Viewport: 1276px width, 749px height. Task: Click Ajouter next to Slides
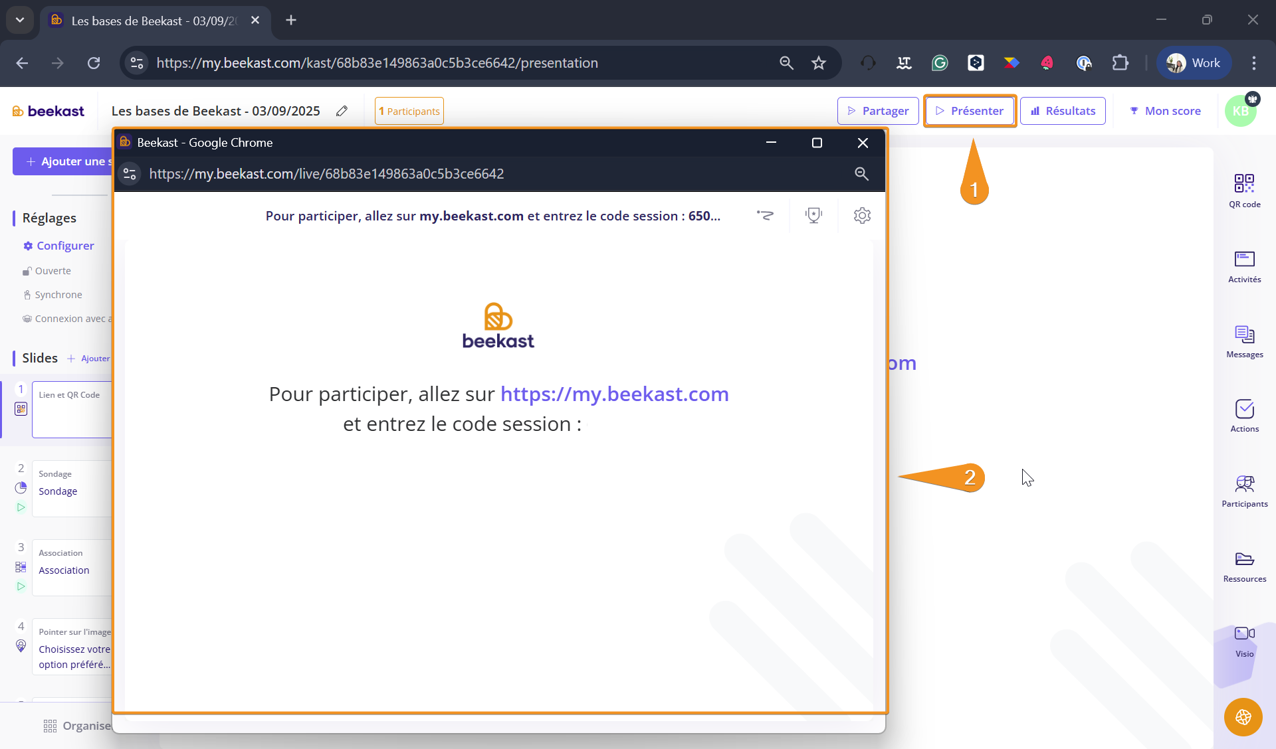tap(88, 359)
